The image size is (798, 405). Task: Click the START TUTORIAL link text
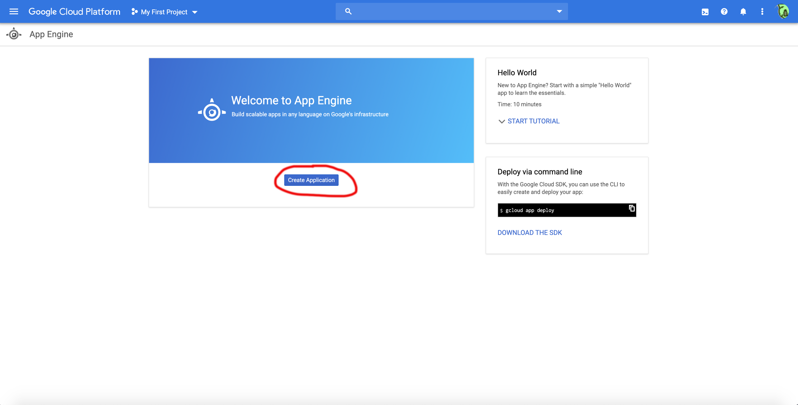point(533,121)
